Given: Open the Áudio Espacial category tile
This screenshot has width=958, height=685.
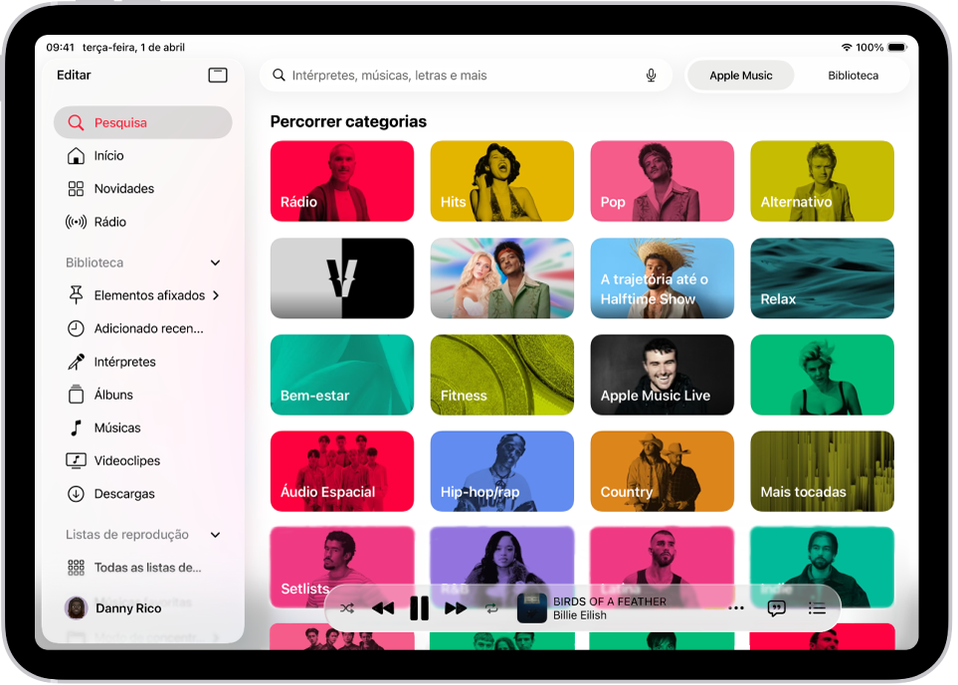Looking at the screenshot, I should 342,471.
